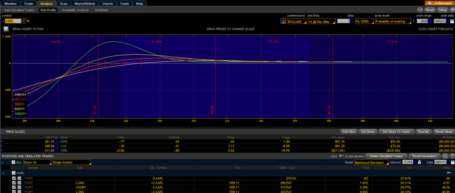Viewport: 455px width, 193px height.
Task: Toggle the gray box in the 295 PUT row
Action: (x=19, y=183)
